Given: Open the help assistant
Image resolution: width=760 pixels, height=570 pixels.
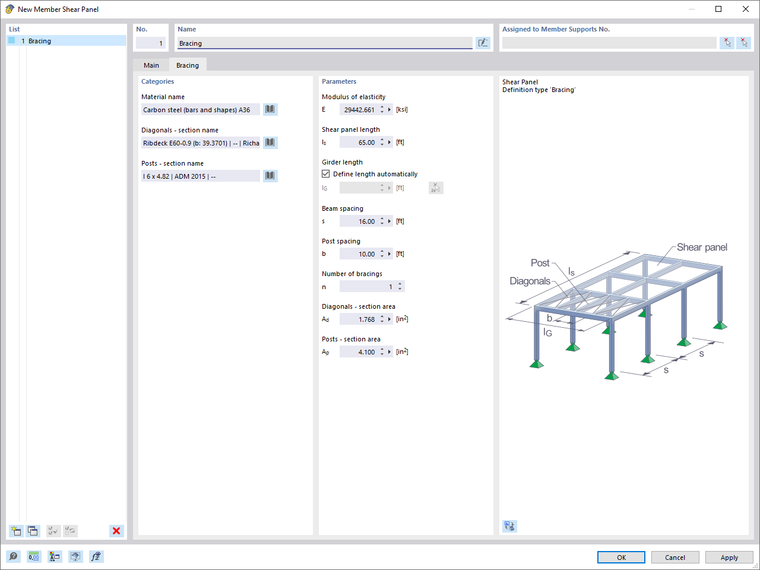Looking at the screenshot, I should [13, 556].
